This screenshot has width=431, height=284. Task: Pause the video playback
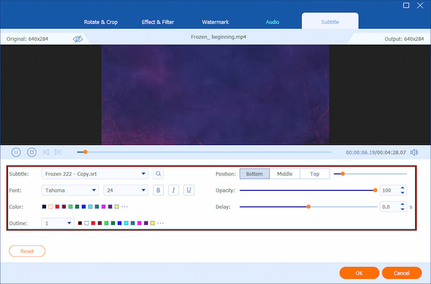[16, 152]
